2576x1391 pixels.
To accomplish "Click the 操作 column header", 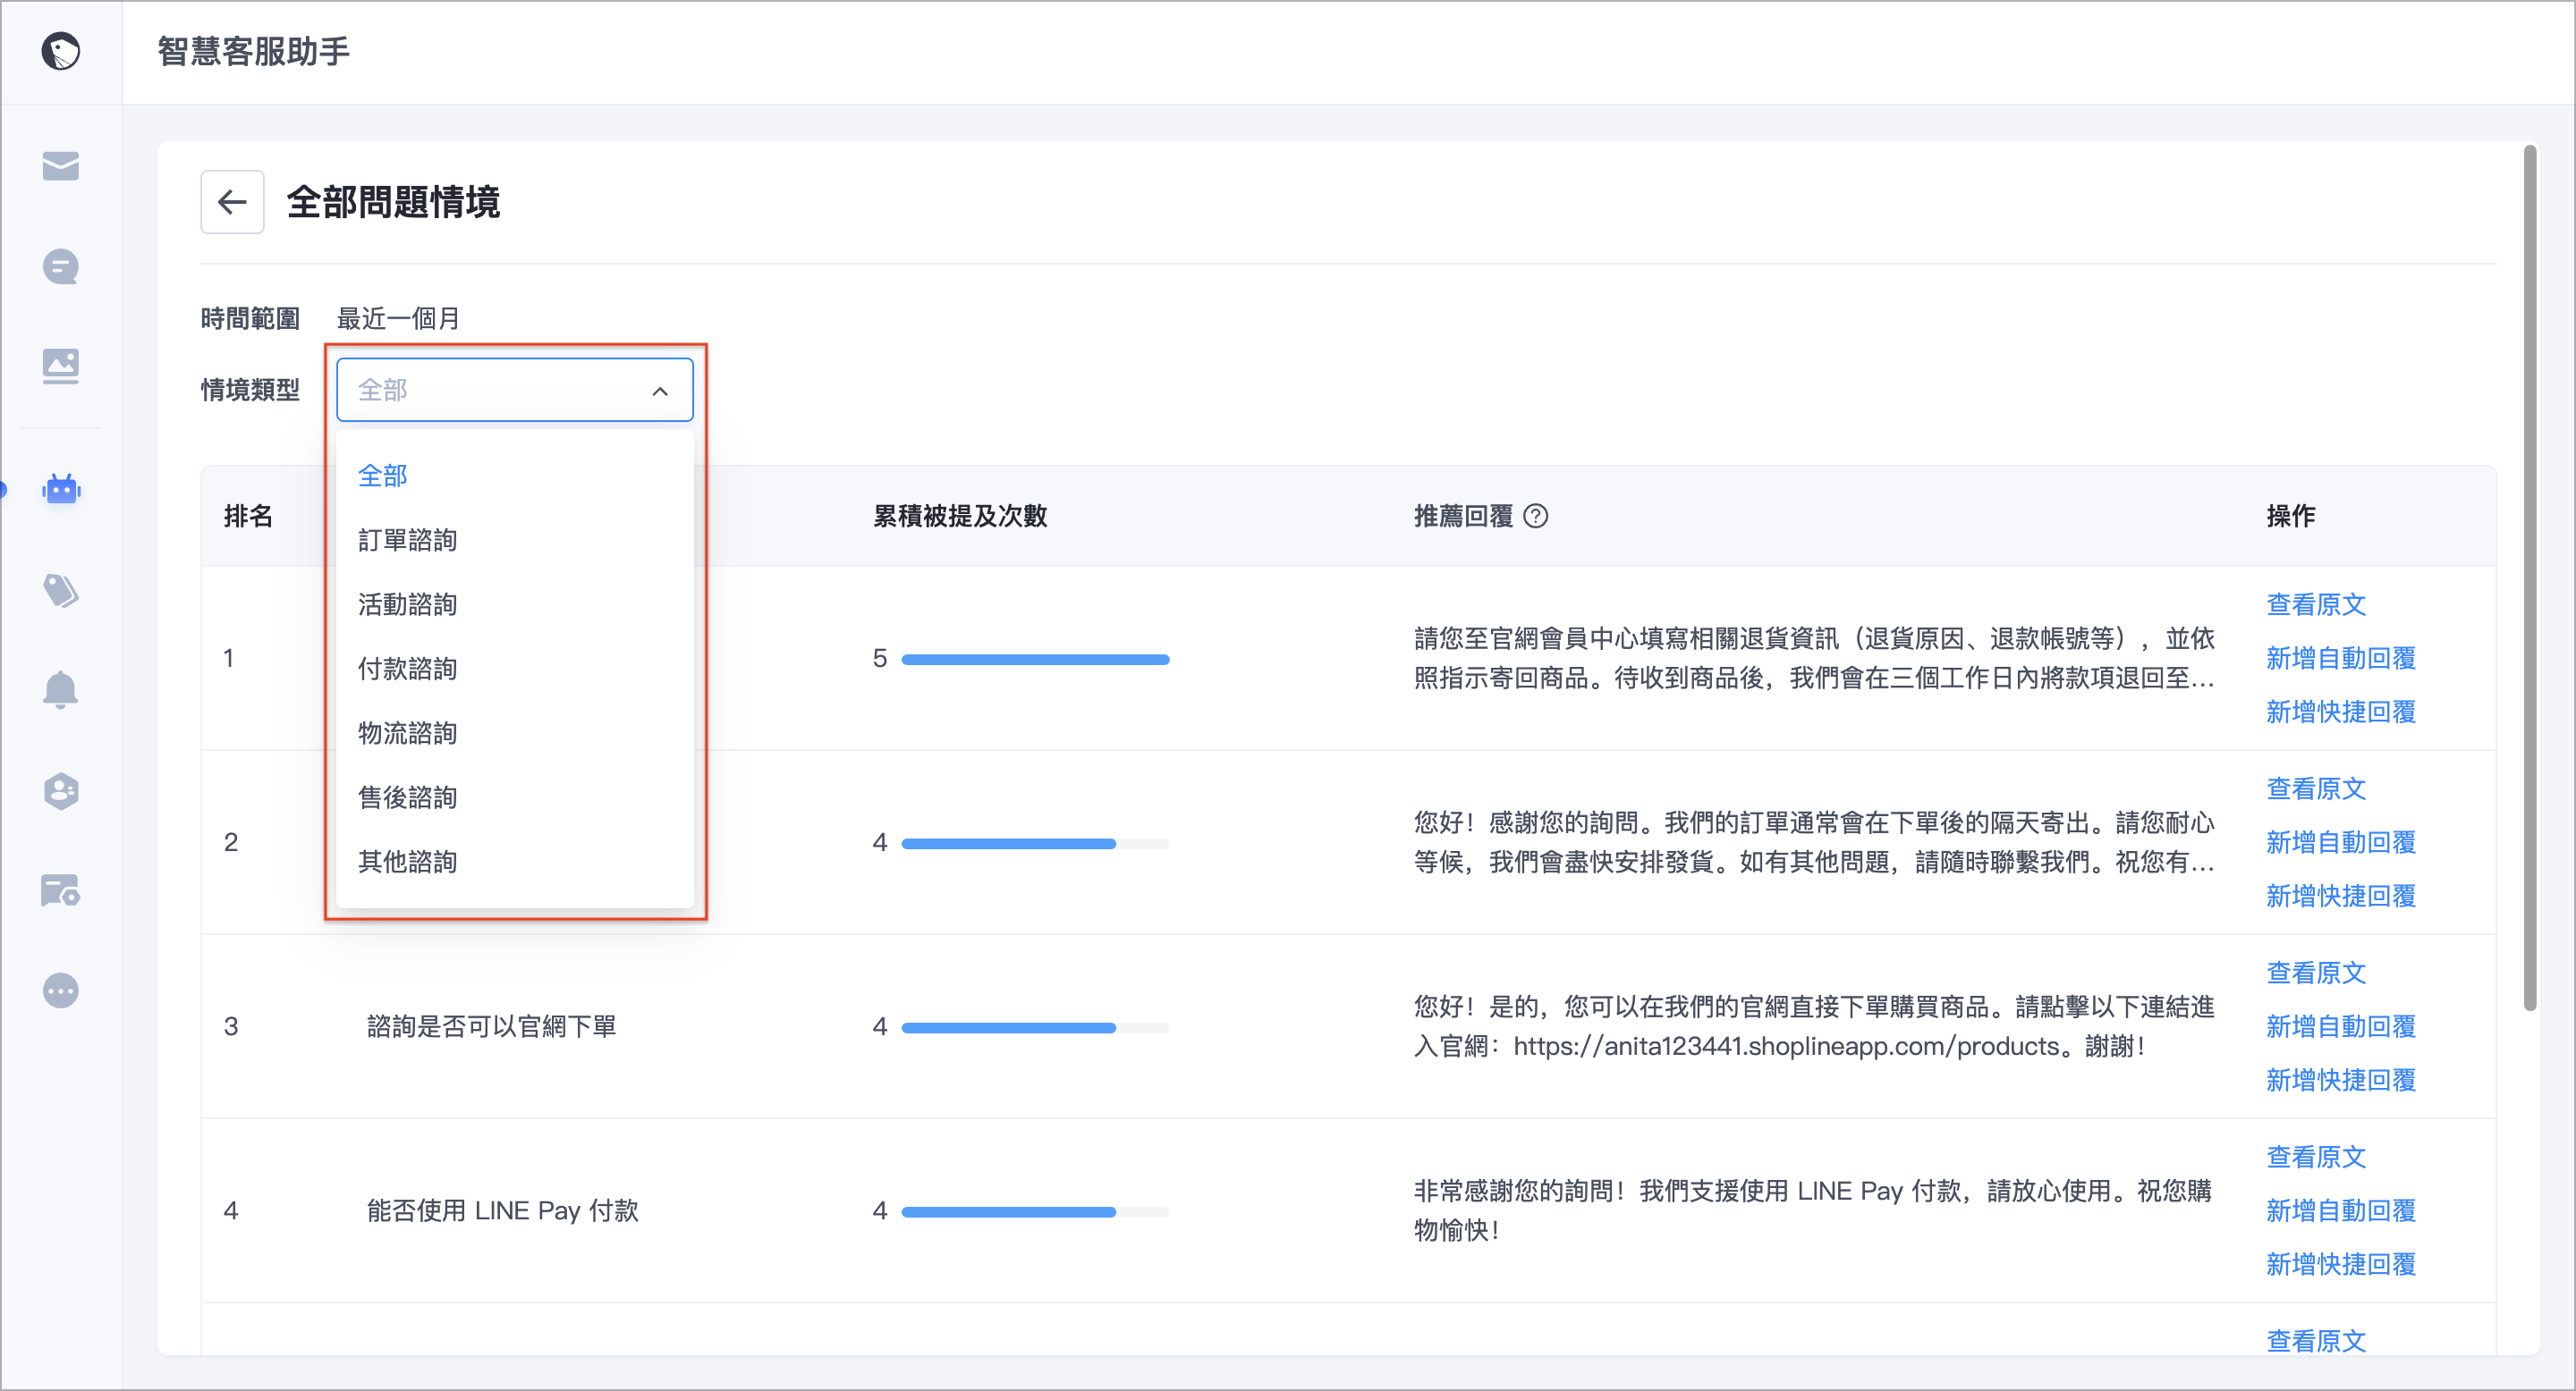I will [2291, 516].
